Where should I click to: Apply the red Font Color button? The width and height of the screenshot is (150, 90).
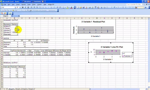click(71, 7)
